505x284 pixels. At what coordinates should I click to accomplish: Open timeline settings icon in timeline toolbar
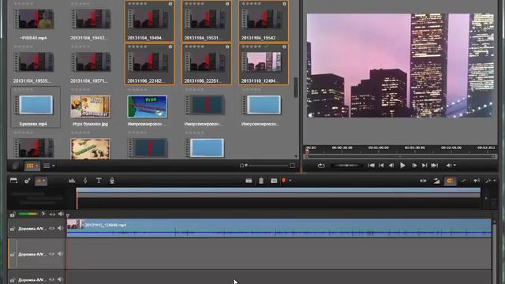pyautogui.click(x=14, y=181)
